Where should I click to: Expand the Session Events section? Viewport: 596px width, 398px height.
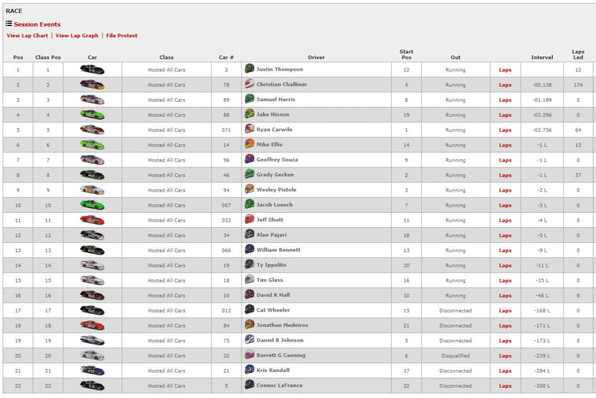(37, 24)
